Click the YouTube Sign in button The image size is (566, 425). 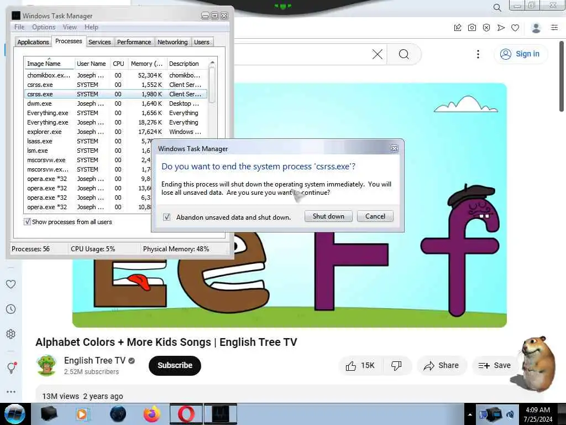[x=520, y=54]
